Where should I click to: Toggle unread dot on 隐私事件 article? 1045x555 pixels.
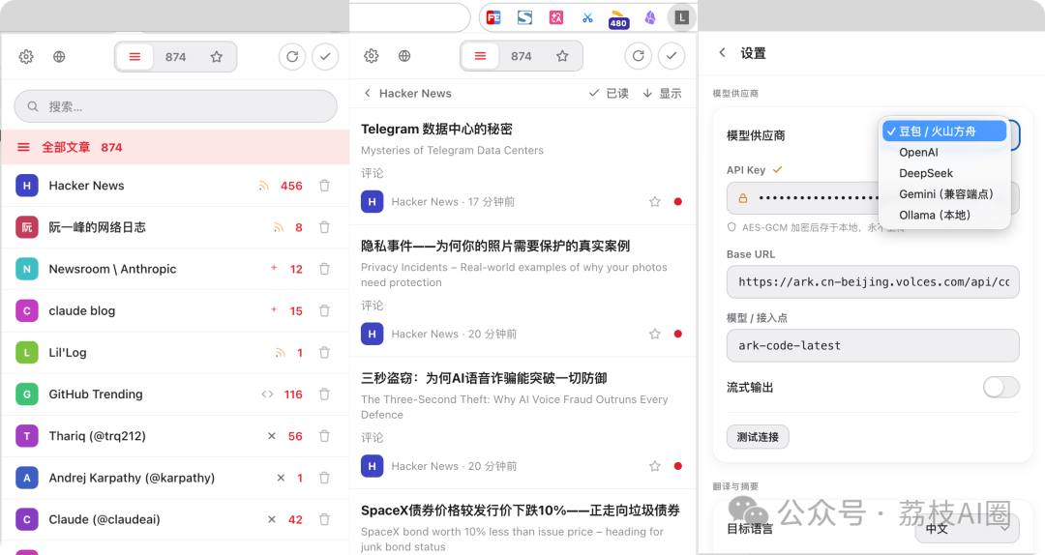(x=677, y=334)
